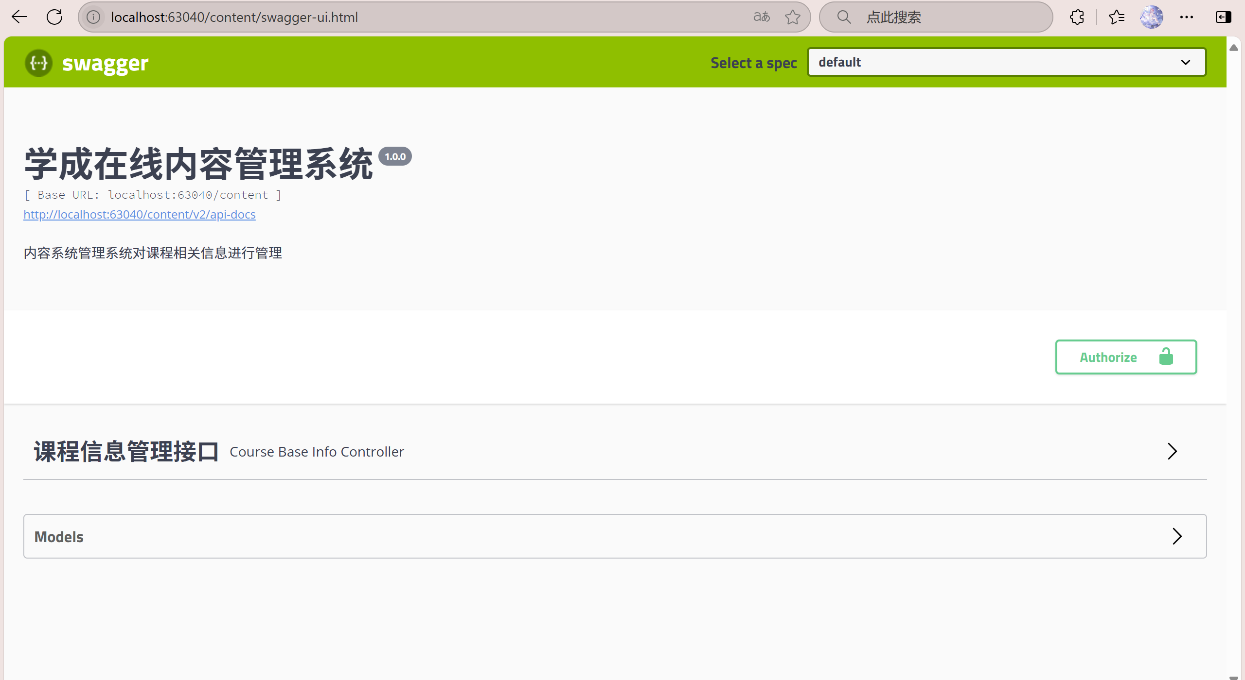Toggle the bookmark star for this page
This screenshot has height=680, width=1245.
pyautogui.click(x=793, y=17)
